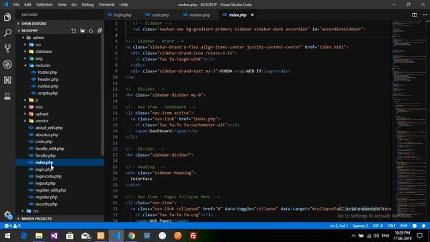This screenshot has height=242, width=430.
Task: Show hidden system tray icons
Action: click(353, 236)
